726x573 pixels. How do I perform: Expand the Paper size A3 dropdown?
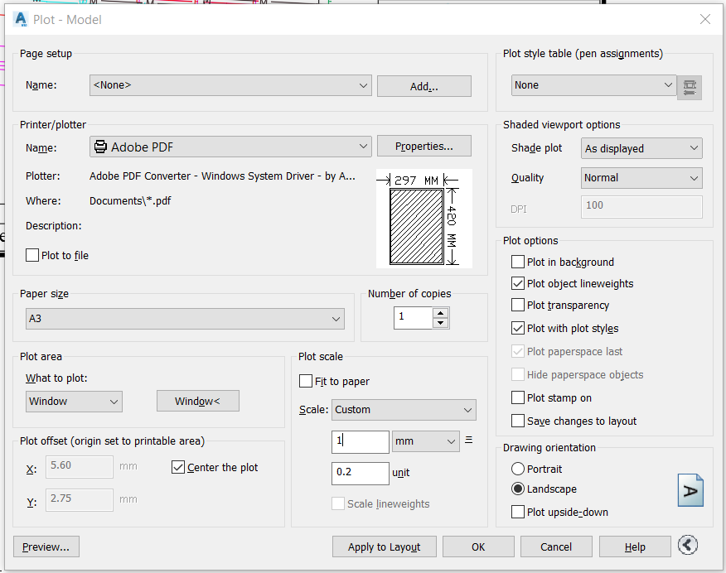click(x=185, y=319)
